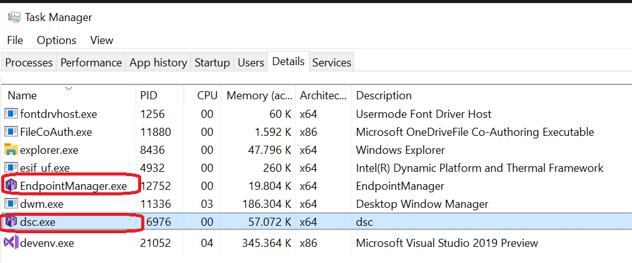Switch to the Processes tab
This screenshot has height=263, width=632.
[29, 63]
